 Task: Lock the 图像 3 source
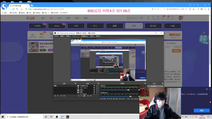point(97,90)
